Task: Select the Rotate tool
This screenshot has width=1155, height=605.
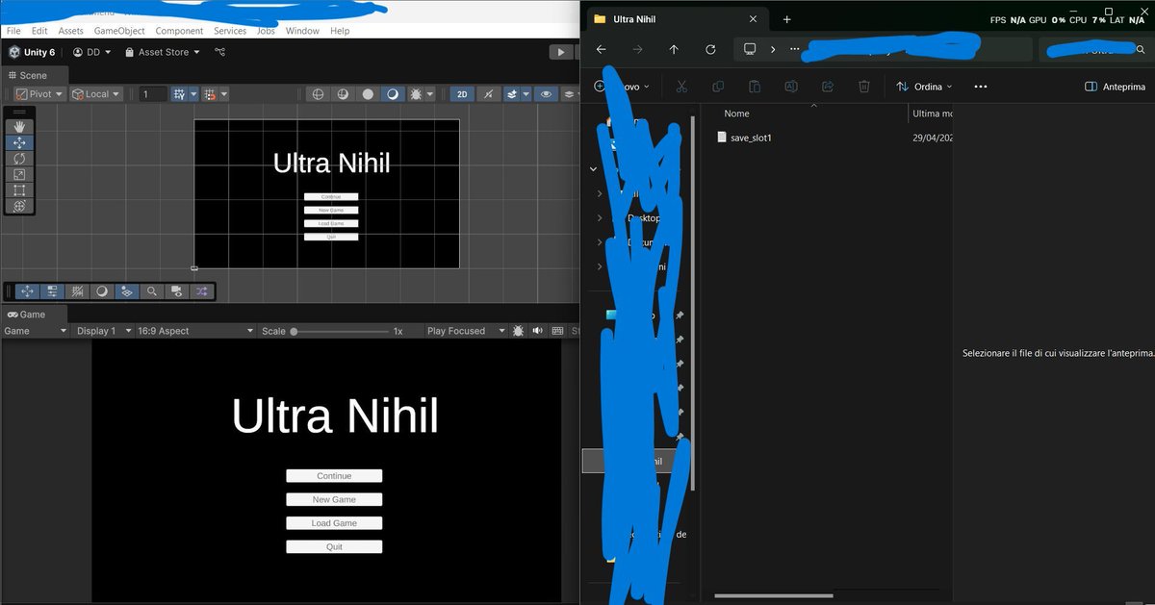Action: click(20, 159)
